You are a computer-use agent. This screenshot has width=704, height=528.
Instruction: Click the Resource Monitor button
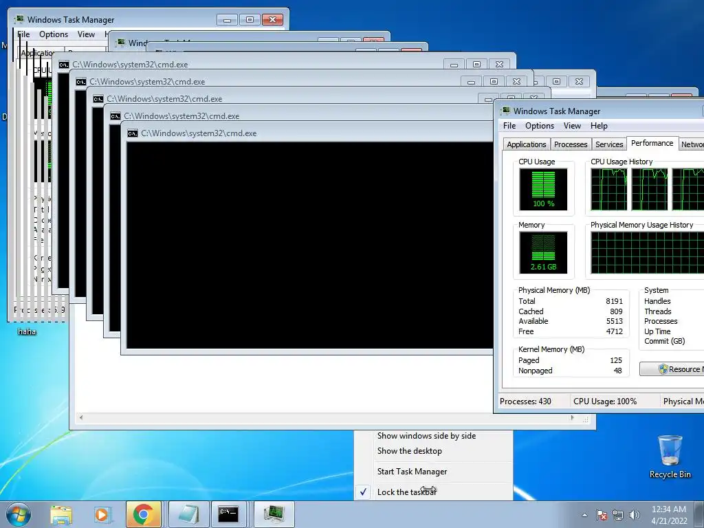pyautogui.click(x=672, y=369)
